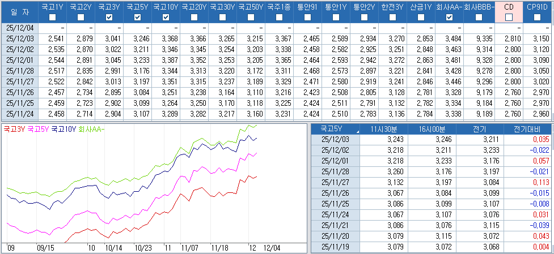The height and width of the screenshot is (254, 554).
Task: Select the 25/12/03 row in the top table
Action: (x=19, y=38)
